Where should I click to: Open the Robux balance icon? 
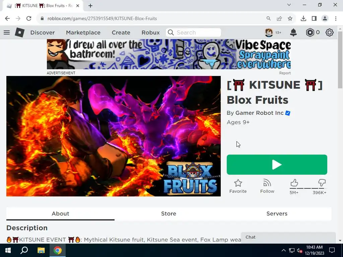[310, 32]
